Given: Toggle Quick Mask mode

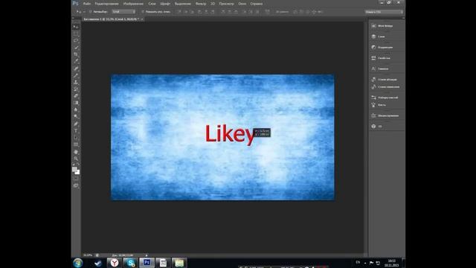Looking at the screenshot, I should (76, 179).
